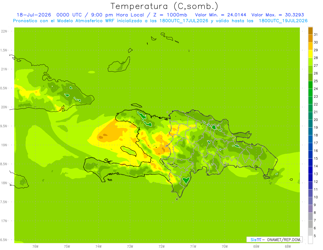The width and height of the screenshot is (323, 250).
Task: Click the gray swatch between 6 and 7
Action: click(310, 224)
